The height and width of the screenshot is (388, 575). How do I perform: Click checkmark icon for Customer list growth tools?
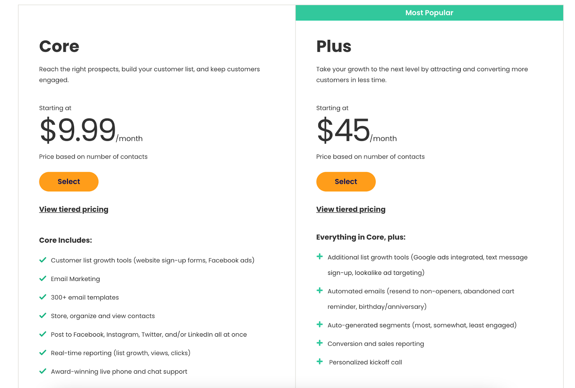click(x=43, y=260)
